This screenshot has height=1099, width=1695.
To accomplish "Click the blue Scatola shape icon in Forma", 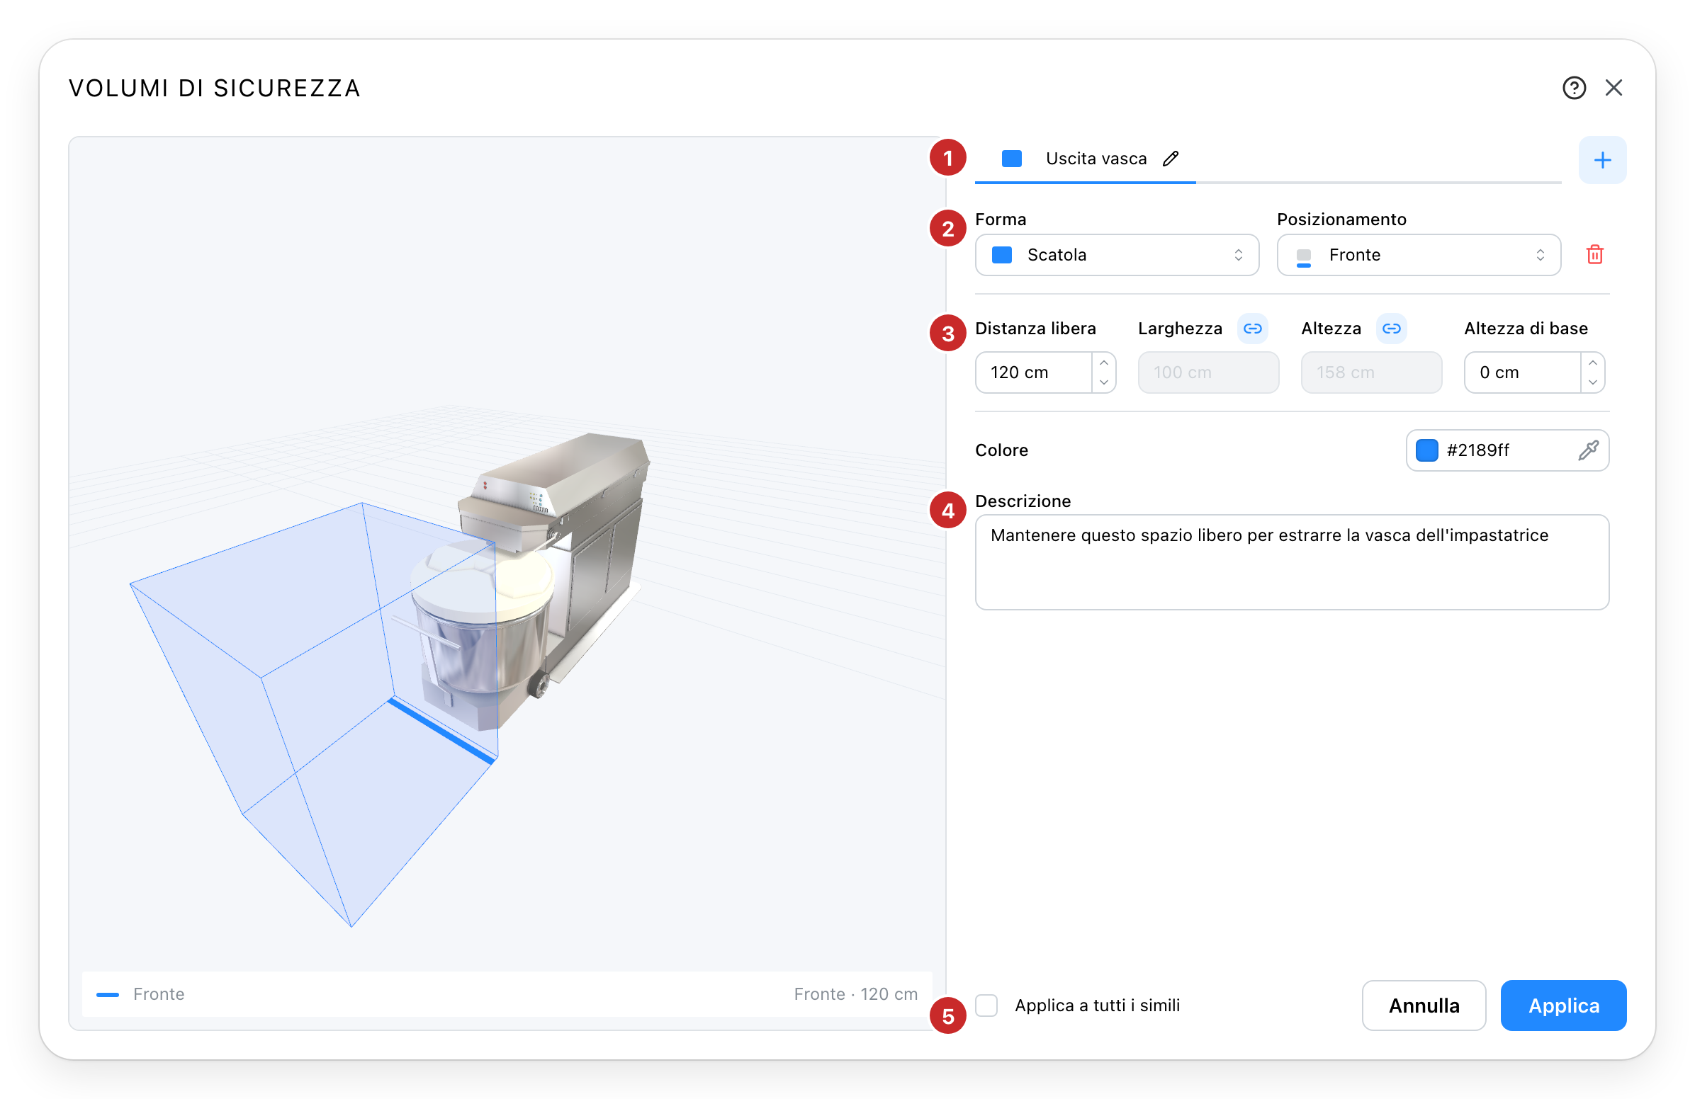I will pyautogui.click(x=1002, y=255).
